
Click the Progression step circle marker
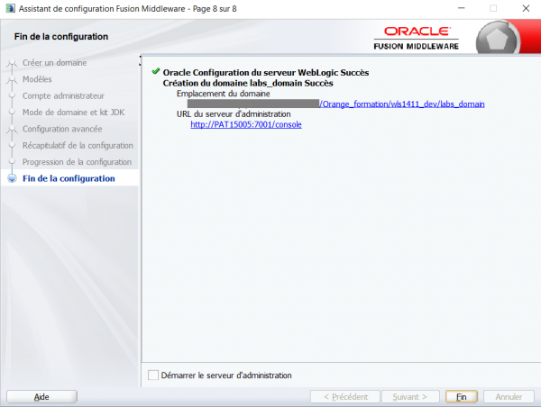coord(12,161)
